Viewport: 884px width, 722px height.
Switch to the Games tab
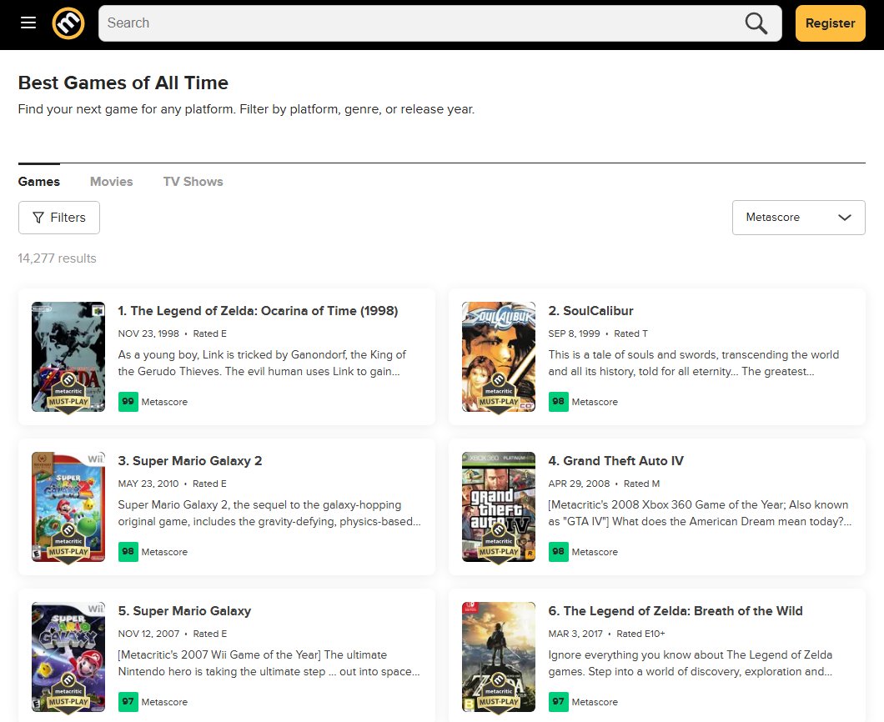point(39,182)
